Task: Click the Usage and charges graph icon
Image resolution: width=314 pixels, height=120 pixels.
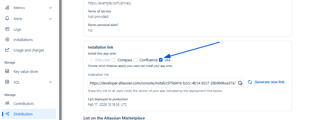Action: click(x=7, y=50)
